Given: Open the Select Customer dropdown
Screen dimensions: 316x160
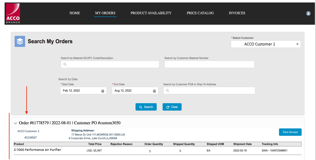Looking at the screenshot, I should coord(266,44).
